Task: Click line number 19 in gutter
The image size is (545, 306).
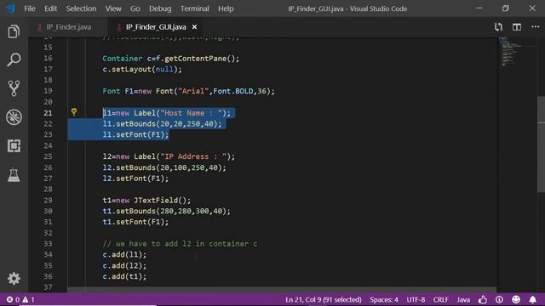Action: click(48, 91)
